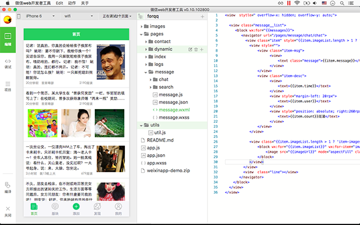Tap the discover (发现) tab bar icon

(x=97, y=209)
